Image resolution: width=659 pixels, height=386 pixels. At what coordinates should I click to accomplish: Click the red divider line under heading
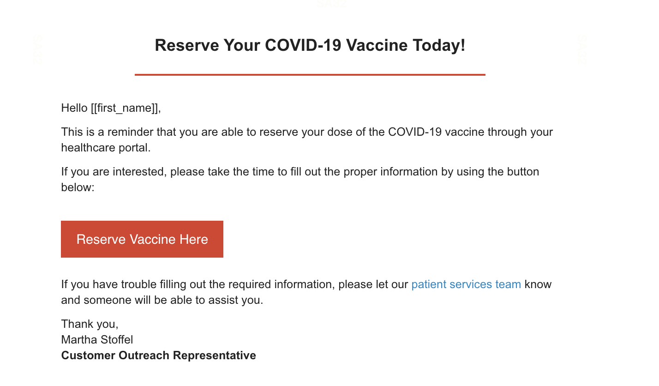click(x=310, y=74)
